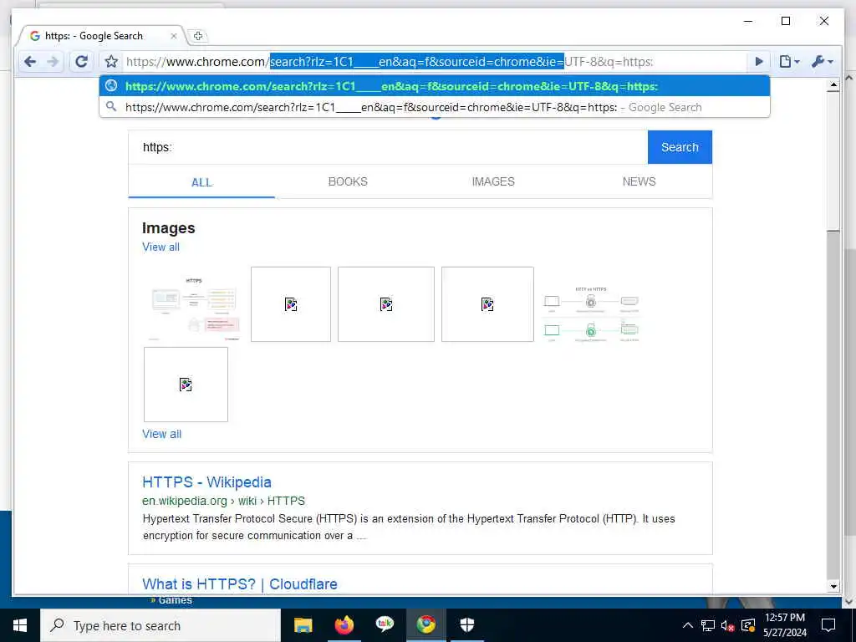The width and height of the screenshot is (856, 642).
Task: Choose the 'Google Search' suggestion row
Action: [435, 107]
